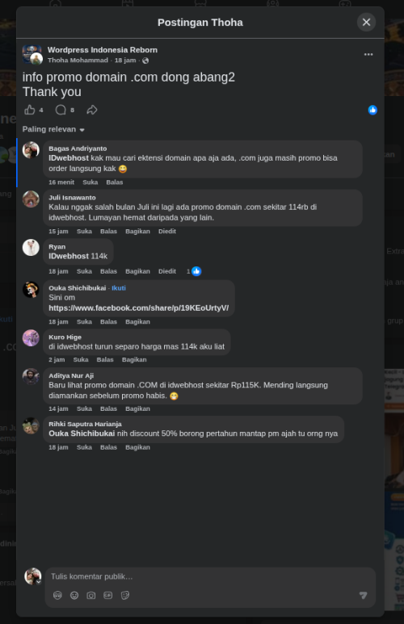View reactions on Ryan's comment

(194, 271)
